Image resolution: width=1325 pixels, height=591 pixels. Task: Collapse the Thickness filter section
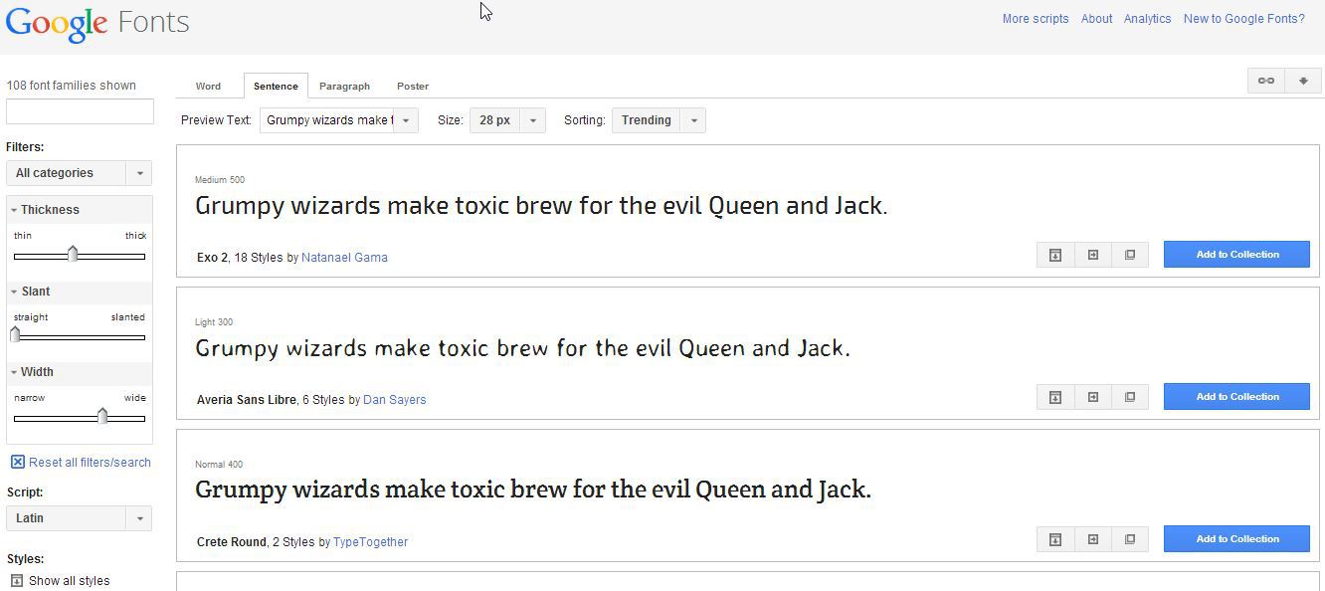click(x=80, y=210)
